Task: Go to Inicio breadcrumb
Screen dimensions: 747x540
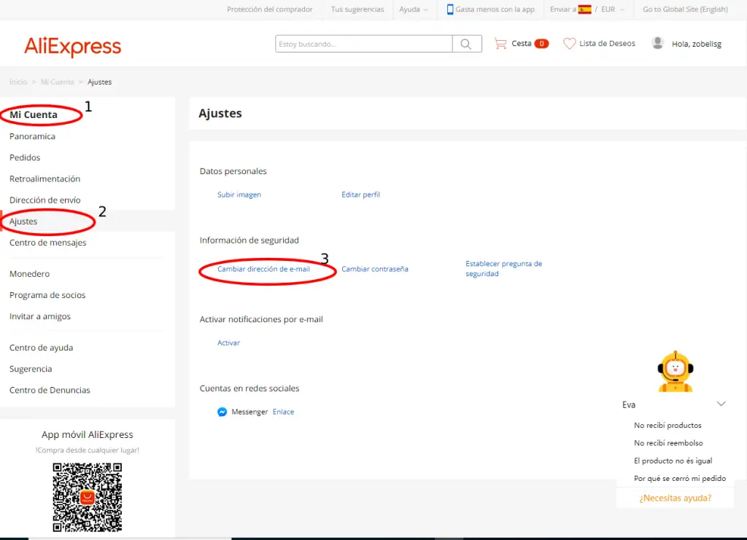Action: click(18, 82)
